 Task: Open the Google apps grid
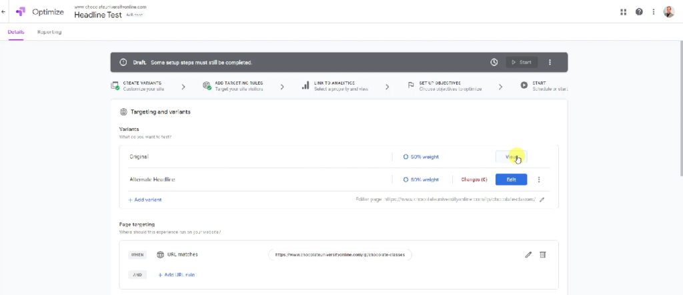point(624,12)
